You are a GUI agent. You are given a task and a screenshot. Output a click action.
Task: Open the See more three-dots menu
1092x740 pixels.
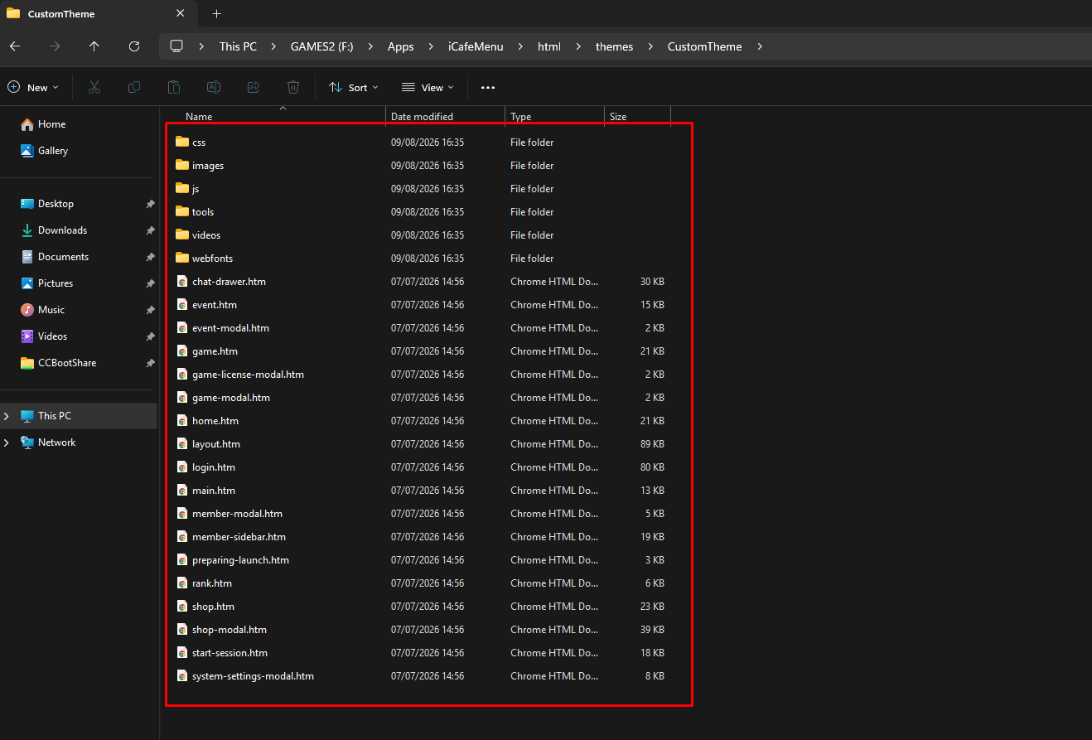pos(488,87)
